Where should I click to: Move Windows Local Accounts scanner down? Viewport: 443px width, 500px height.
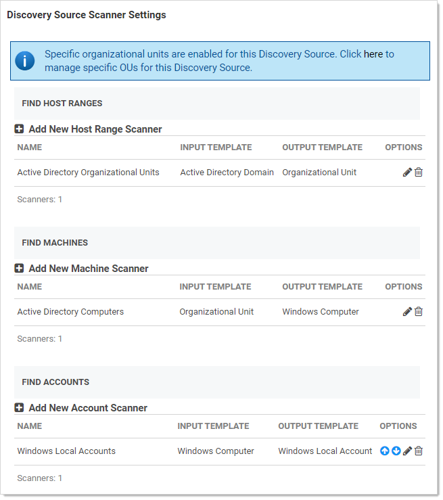(x=396, y=451)
